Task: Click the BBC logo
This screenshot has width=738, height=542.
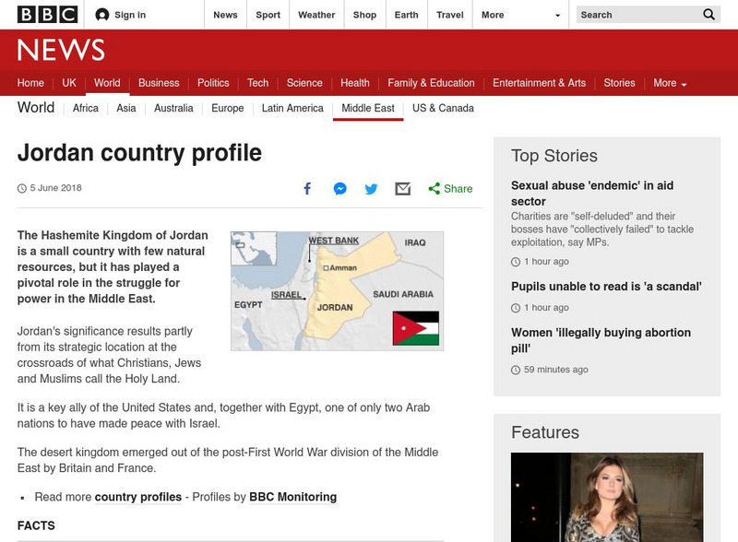Action: click(48, 15)
